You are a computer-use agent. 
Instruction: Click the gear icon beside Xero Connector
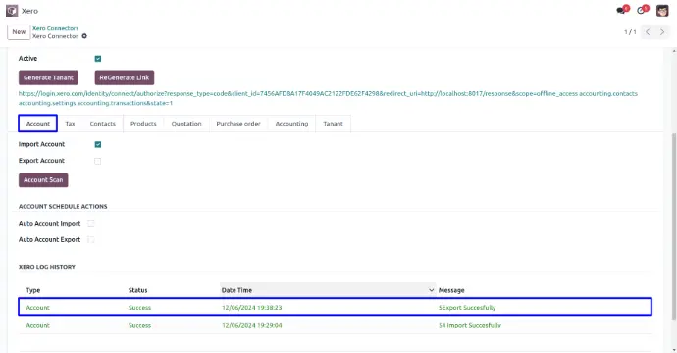click(x=84, y=36)
